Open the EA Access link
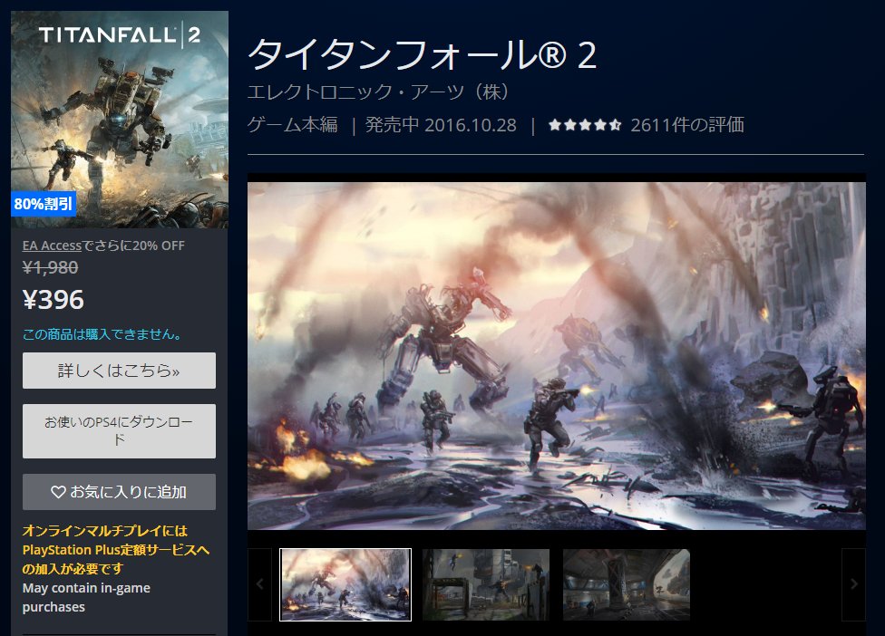 point(52,246)
